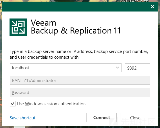Click the BANLIZ1\Administrator username field

coord(80,80)
